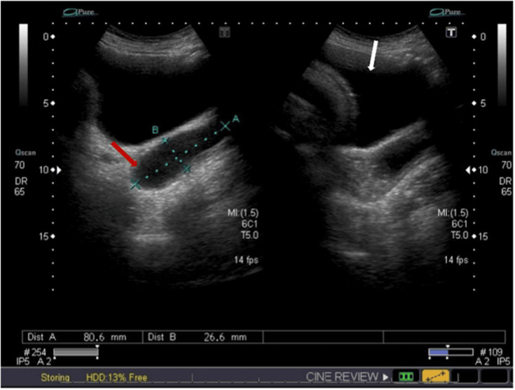Screen dimensions: 515x390
Task: Click the green cine frames icon
Action: click(x=406, y=376)
